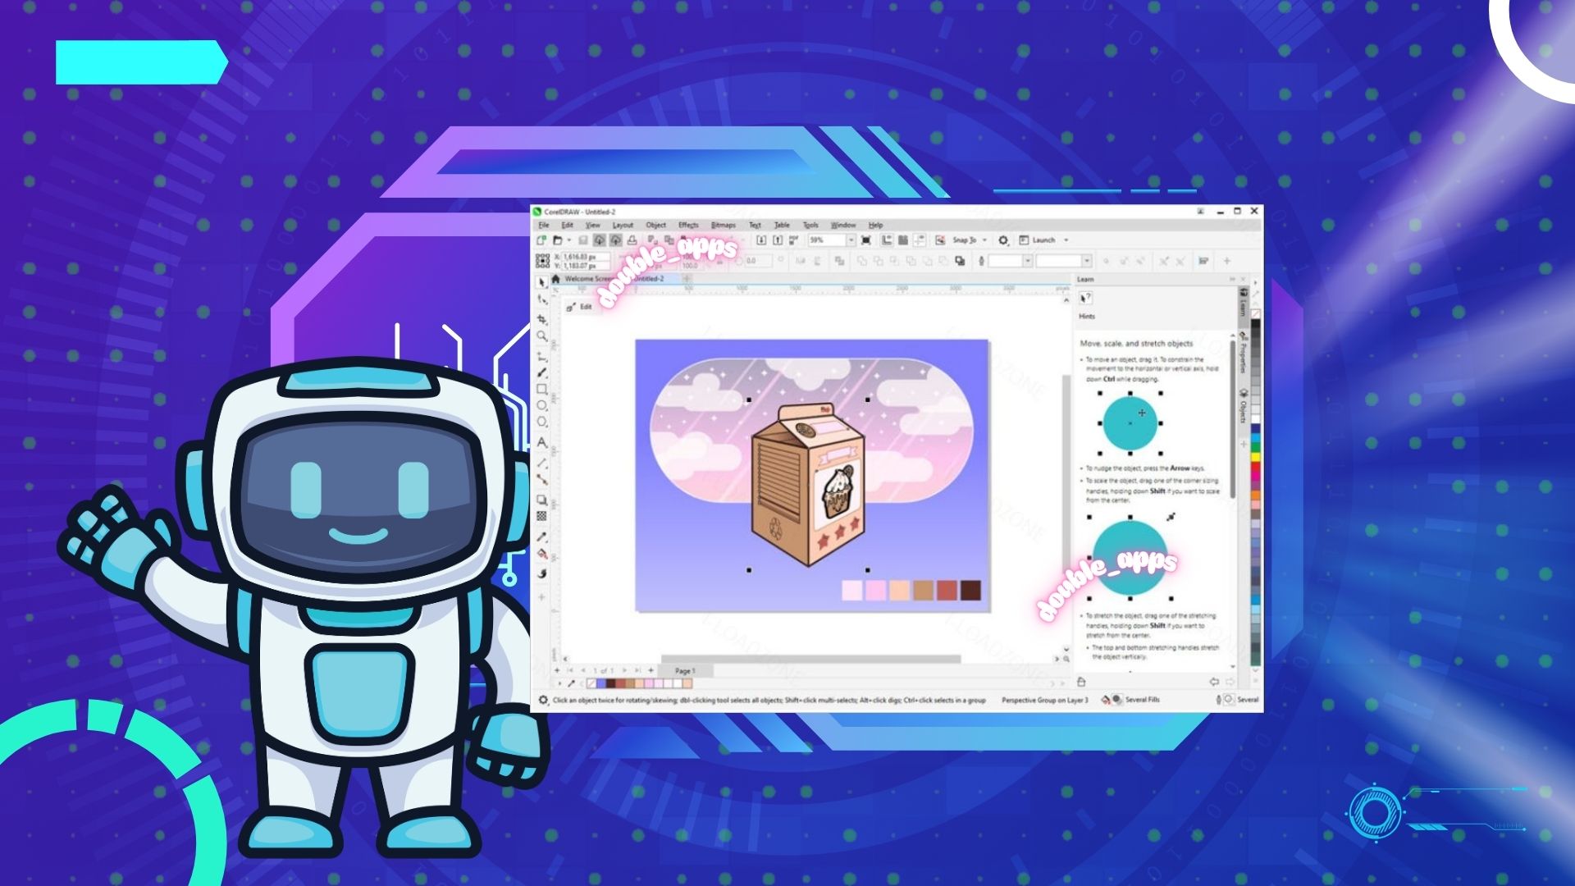
Task: Select the Artistic Media brush tool
Action: (541, 373)
